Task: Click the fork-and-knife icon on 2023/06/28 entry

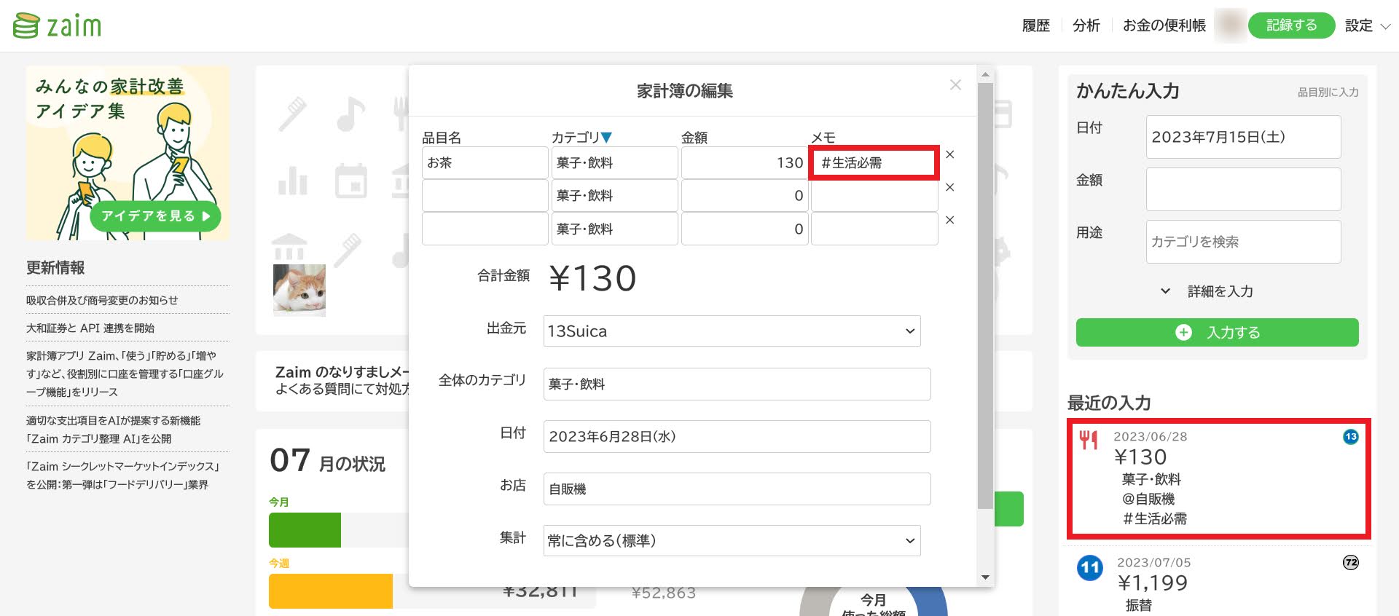Action: (1089, 439)
